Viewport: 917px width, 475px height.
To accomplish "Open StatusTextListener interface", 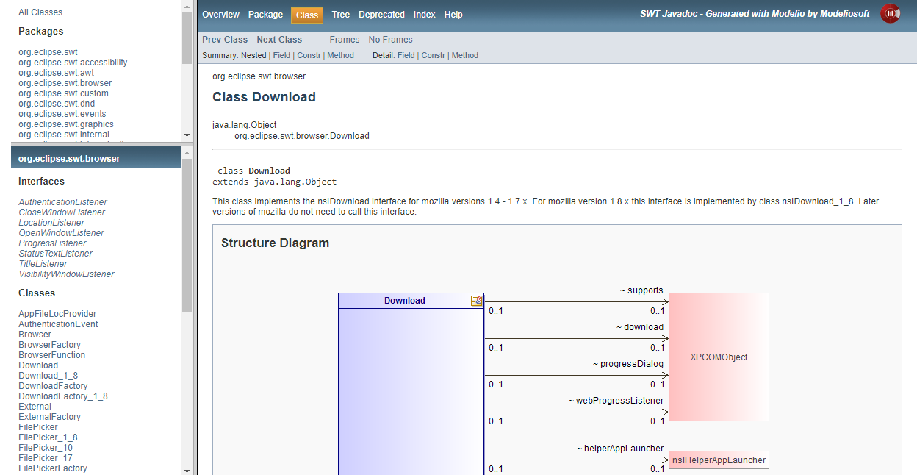I will point(55,254).
